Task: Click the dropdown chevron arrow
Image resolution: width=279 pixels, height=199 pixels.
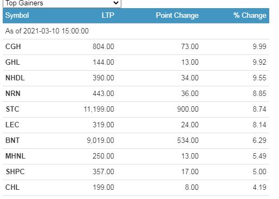Action: click(115, 3)
